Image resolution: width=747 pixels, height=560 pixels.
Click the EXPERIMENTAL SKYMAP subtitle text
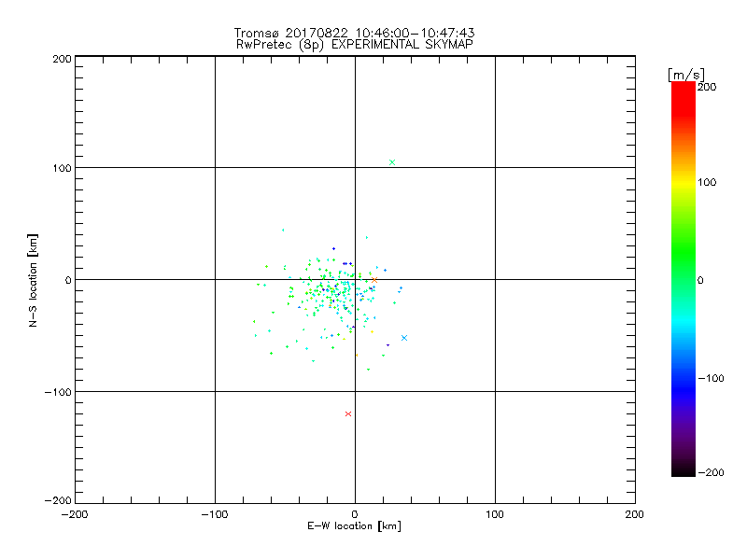tap(402, 45)
